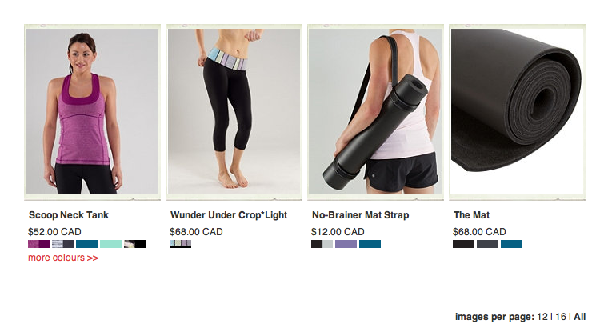Select striped grey swatch for Scoop Neck Tank
Image resolution: width=592 pixels, height=336 pixels.
pyautogui.click(x=62, y=244)
